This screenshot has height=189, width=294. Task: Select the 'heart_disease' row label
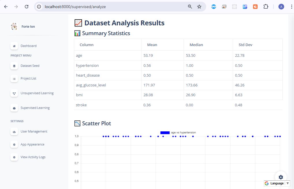pos(88,75)
